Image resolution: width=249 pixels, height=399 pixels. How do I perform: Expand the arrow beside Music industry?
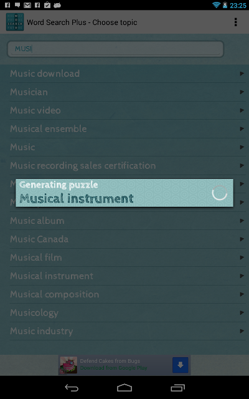pos(242,331)
